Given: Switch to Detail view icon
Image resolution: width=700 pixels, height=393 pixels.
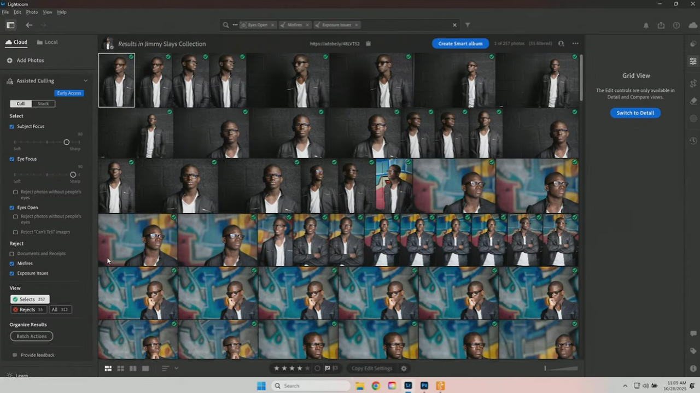Looking at the screenshot, I should point(145,369).
